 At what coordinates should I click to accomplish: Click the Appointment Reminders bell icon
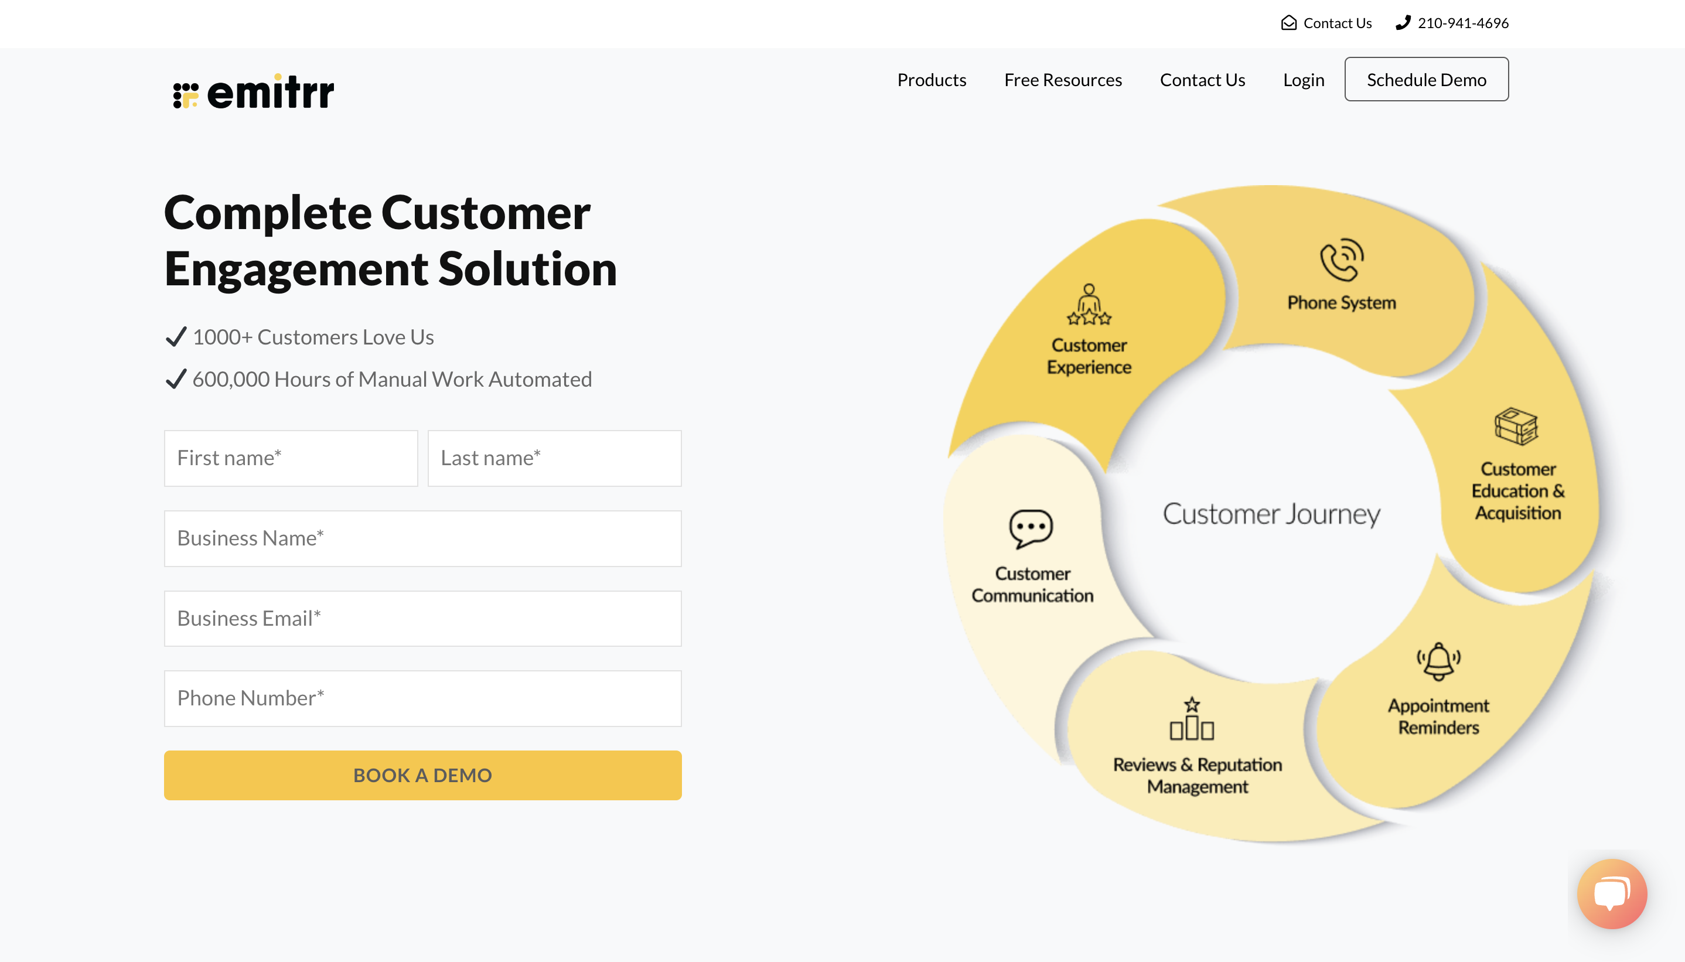click(1438, 661)
